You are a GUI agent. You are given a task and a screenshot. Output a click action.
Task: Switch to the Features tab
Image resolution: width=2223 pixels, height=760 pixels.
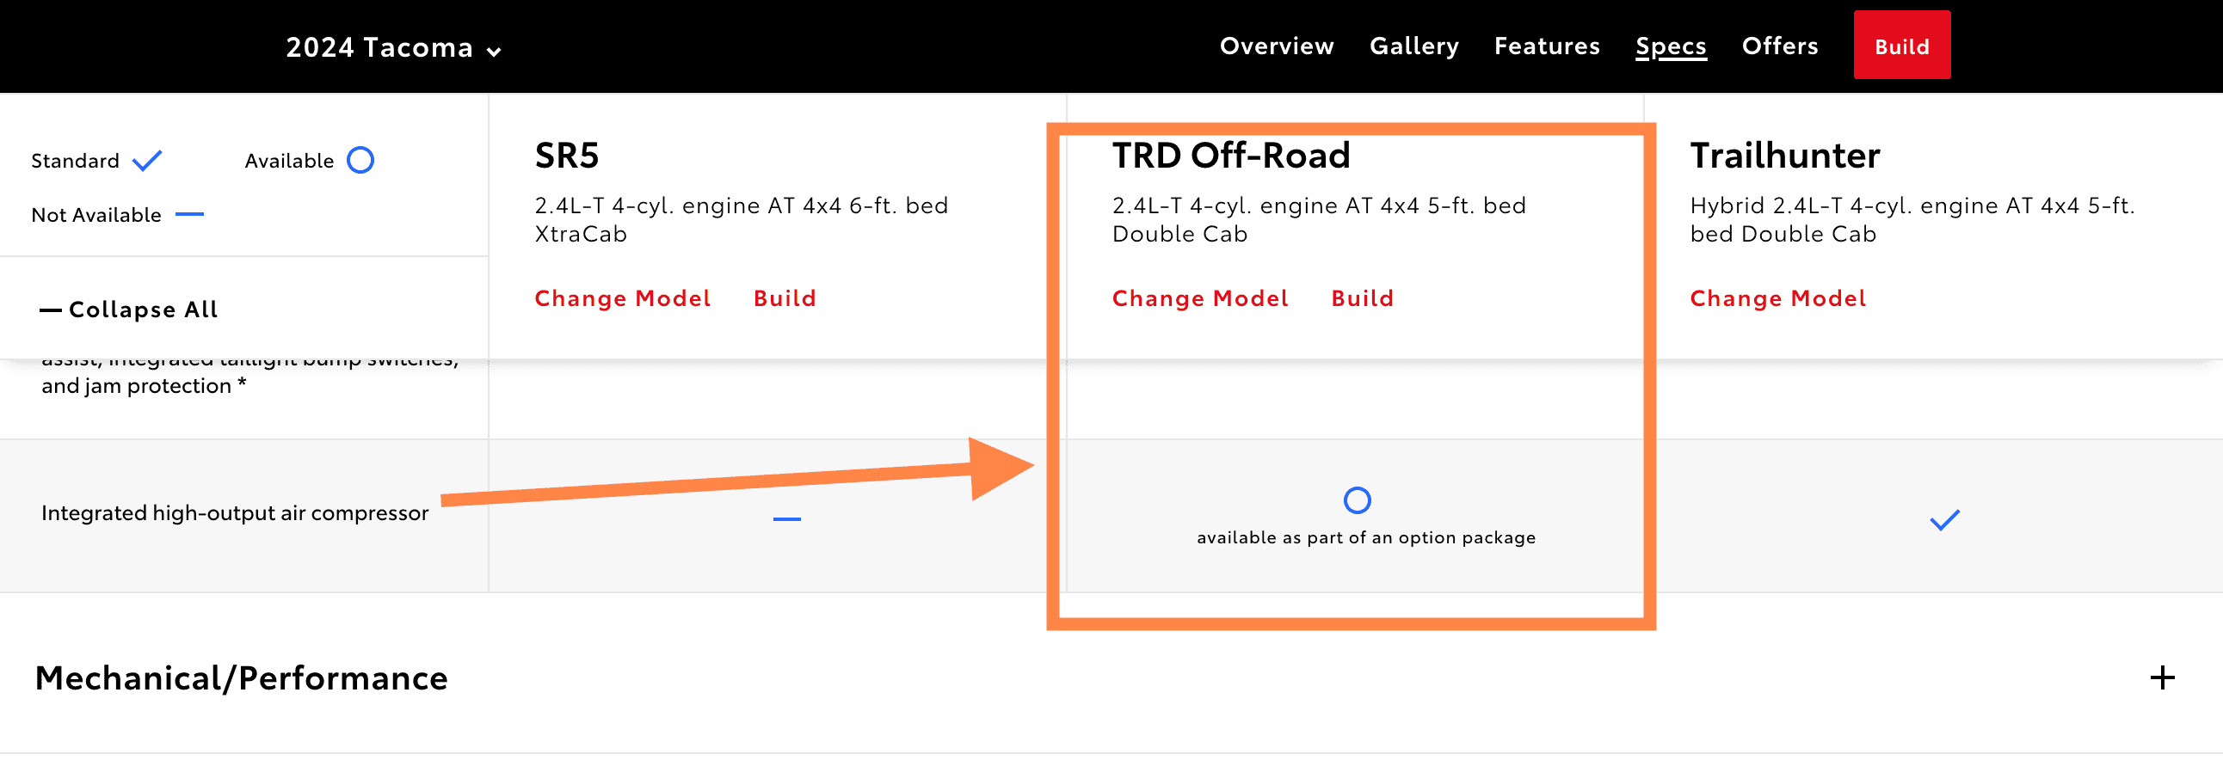[1547, 46]
